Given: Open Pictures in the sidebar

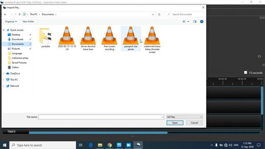Looking at the screenshot, I should (x=16, y=49).
